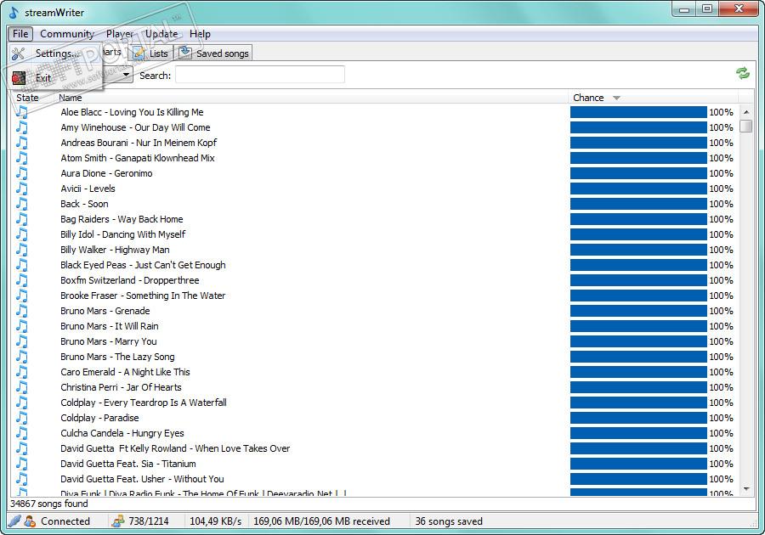Click the red Exit icon in menu
Screen dimensions: 765x535
pyautogui.click(x=19, y=78)
